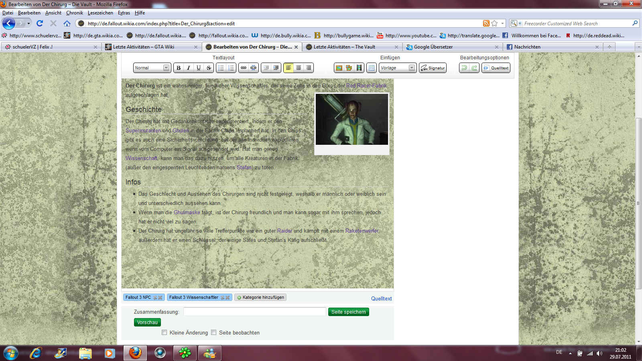Apply italic formatting
The image size is (642, 361).
[x=189, y=68]
